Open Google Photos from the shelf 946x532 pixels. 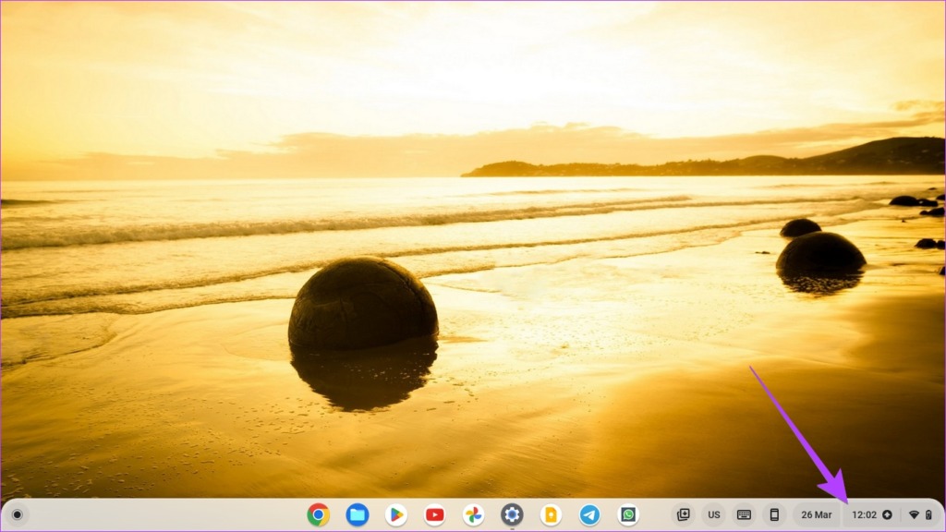474,514
